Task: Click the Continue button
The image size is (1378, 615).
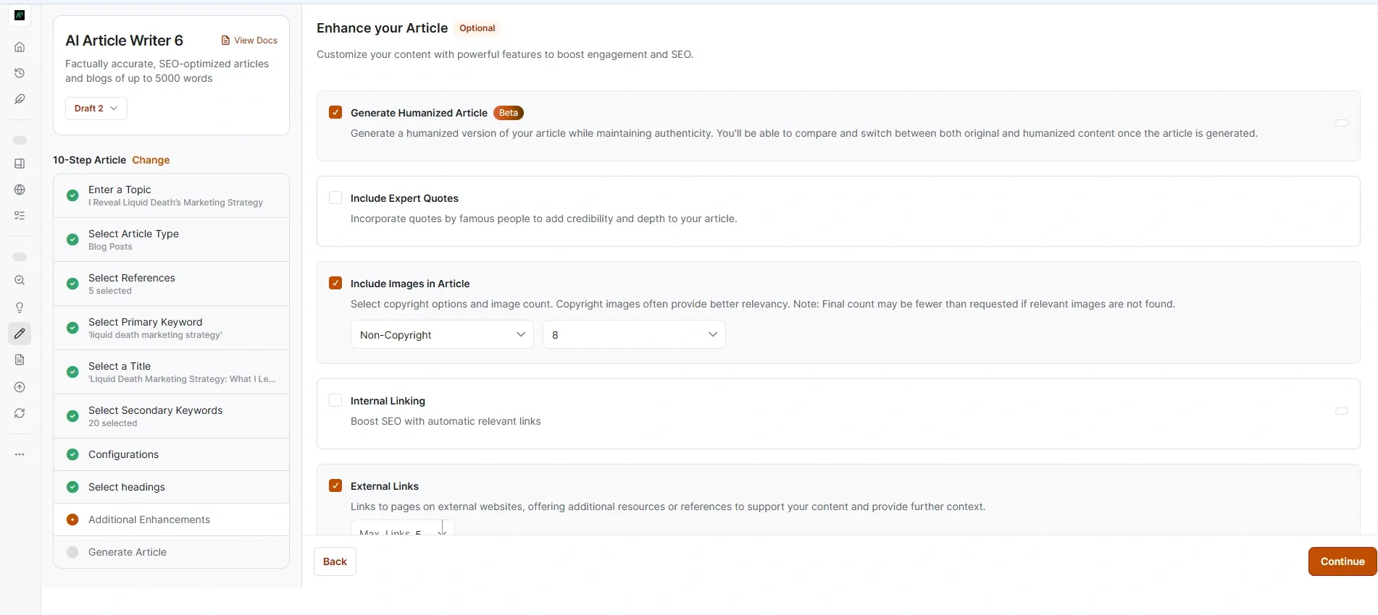Action: click(1342, 561)
